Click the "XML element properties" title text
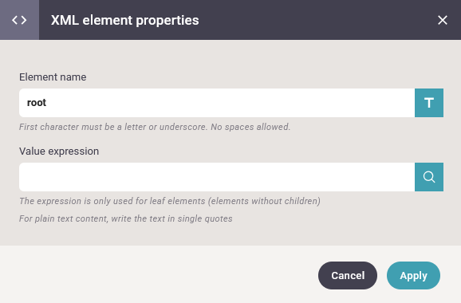 coord(125,20)
